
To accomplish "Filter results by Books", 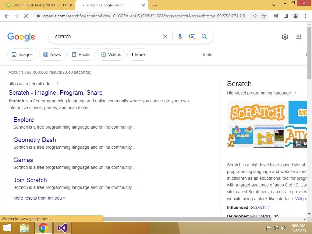I will pos(81,55).
